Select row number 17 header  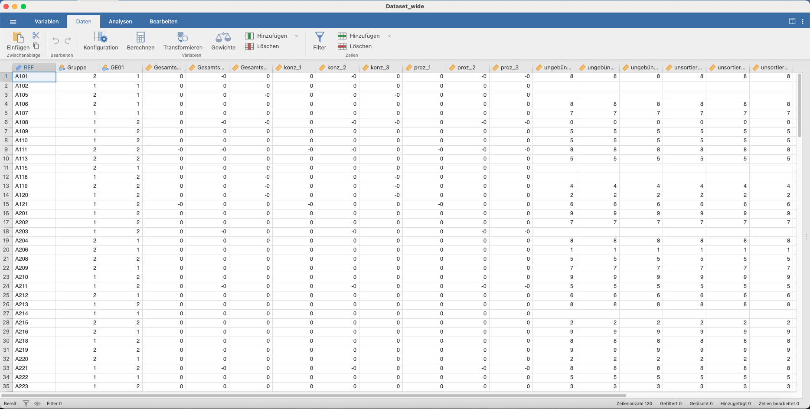point(6,222)
